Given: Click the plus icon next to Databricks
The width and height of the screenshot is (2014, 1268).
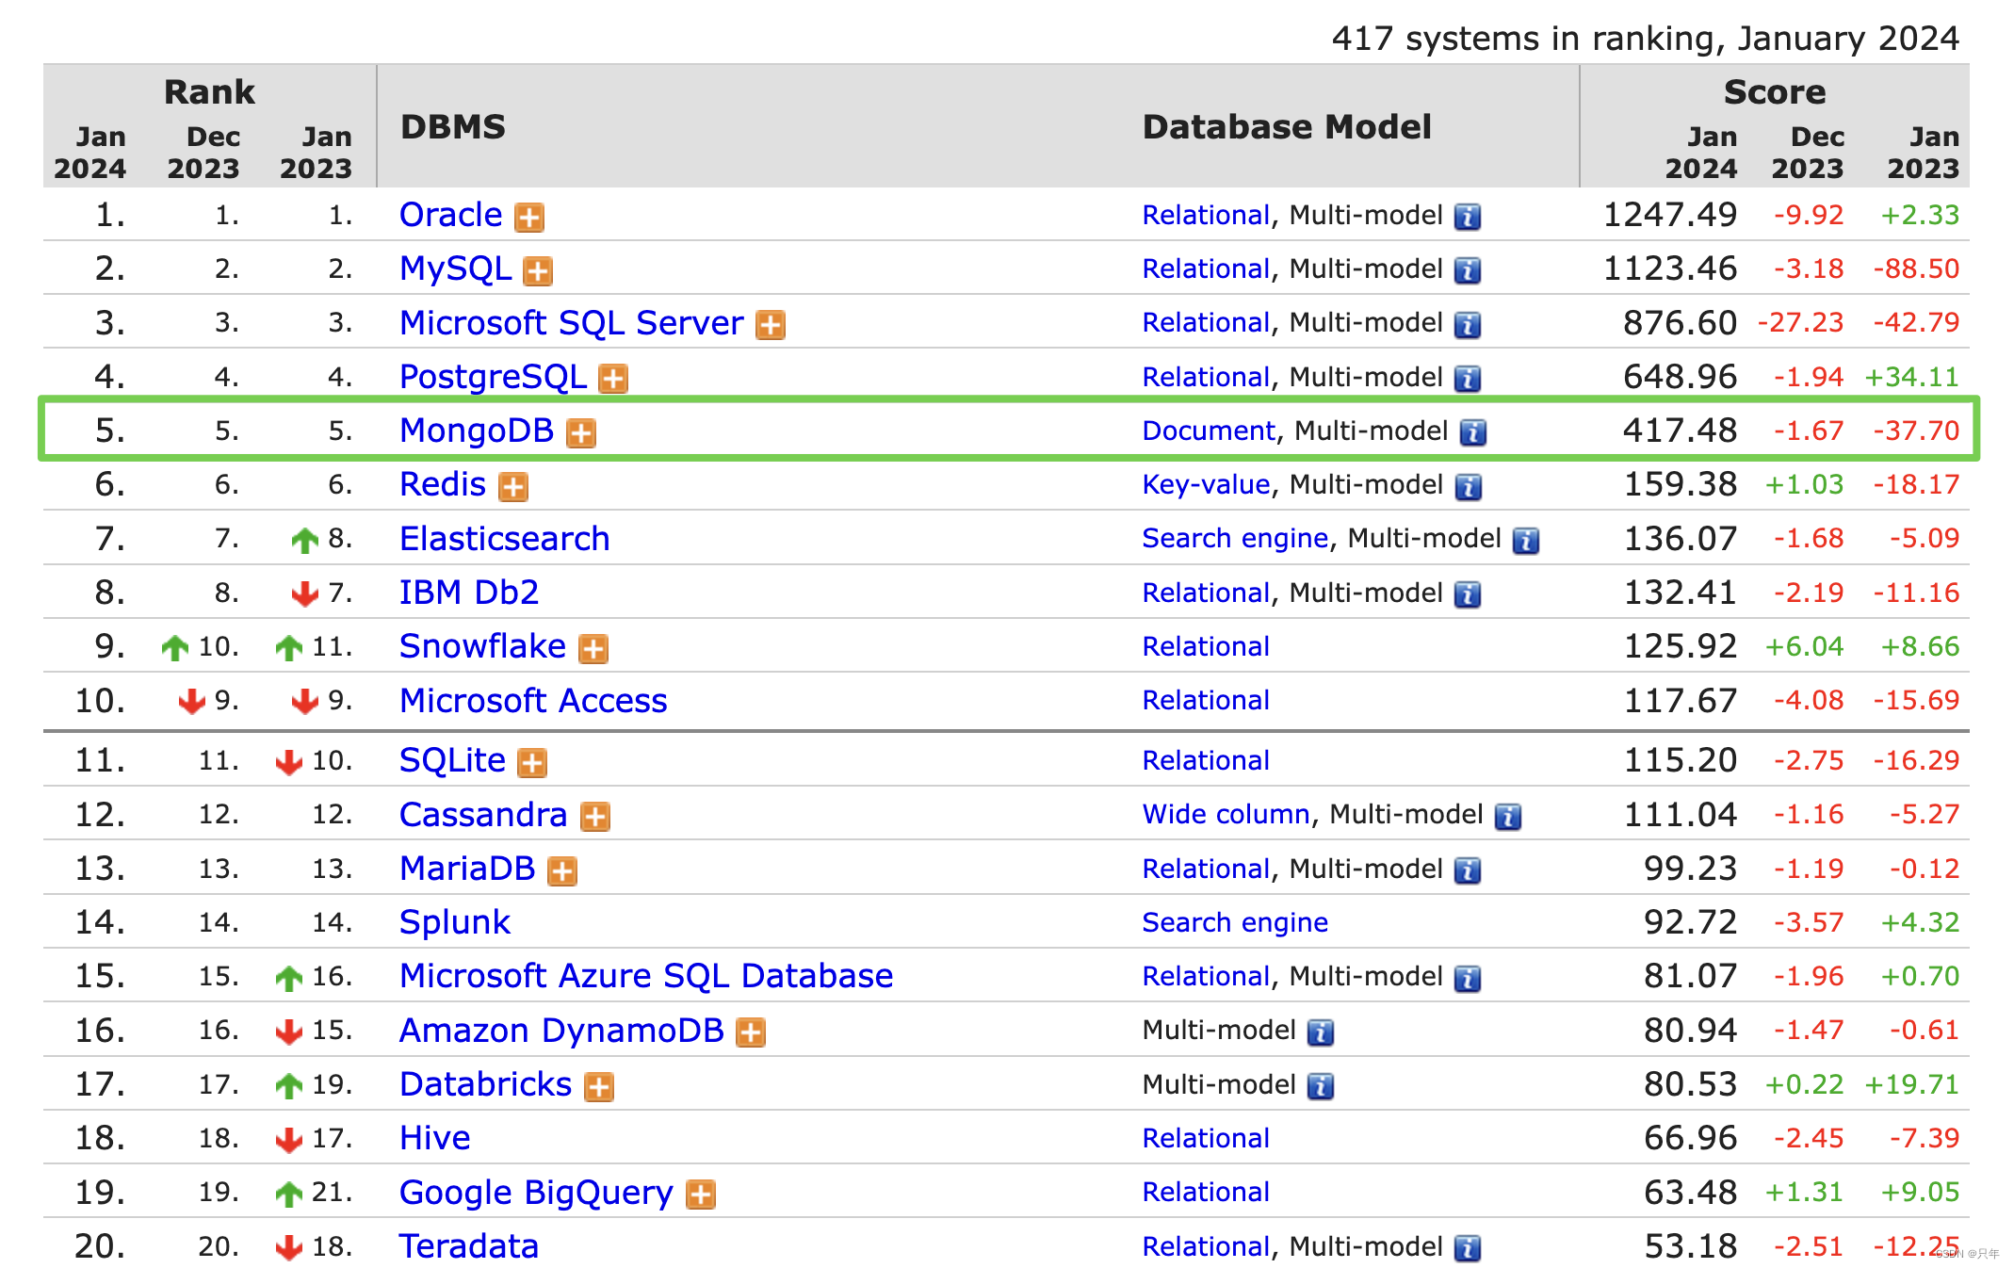Looking at the screenshot, I should tap(599, 1087).
